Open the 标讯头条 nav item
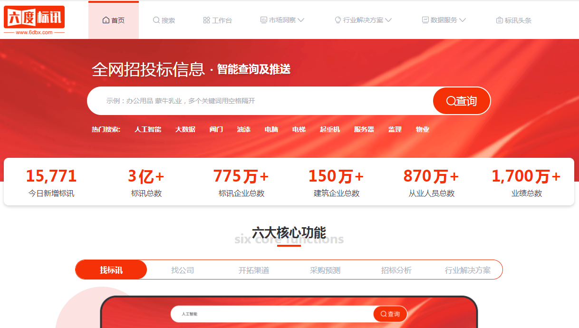Viewport: 579px width, 328px height. pyautogui.click(x=513, y=20)
